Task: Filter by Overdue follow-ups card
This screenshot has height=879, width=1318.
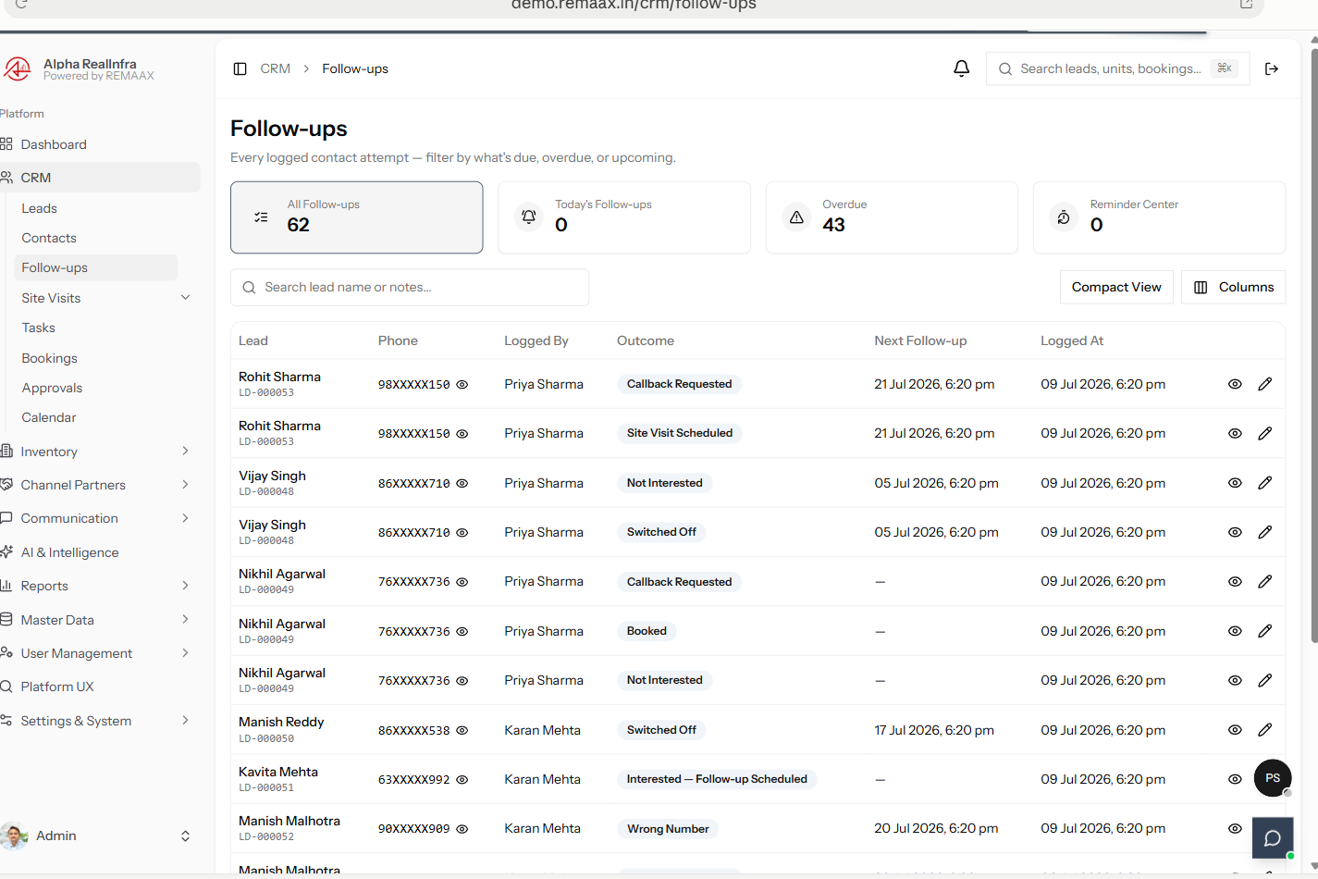Action: (x=892, y=217)
